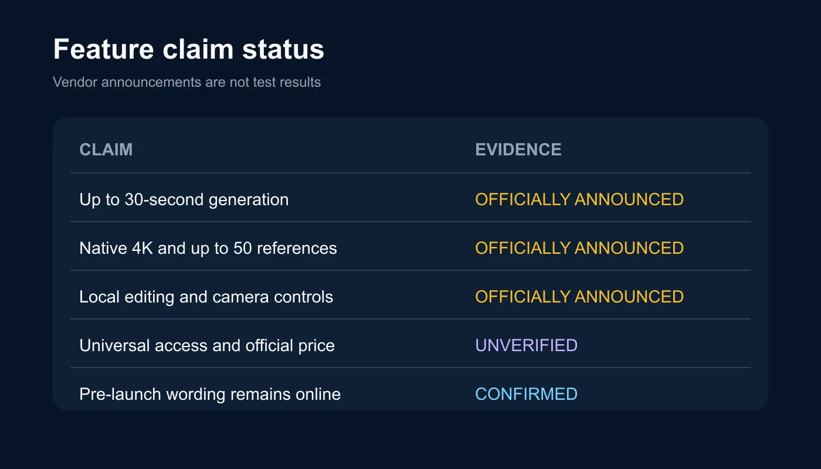Click 'test results' in the subtitle
Viewport: 821px width, 469px height.
pos(287,82)
